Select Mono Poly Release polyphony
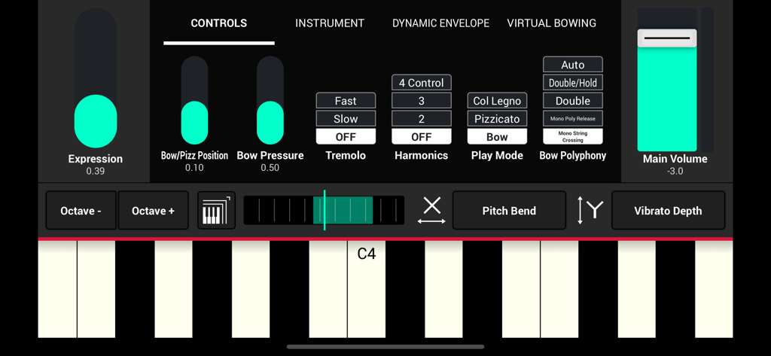771x356 pixels. (573, 118)
